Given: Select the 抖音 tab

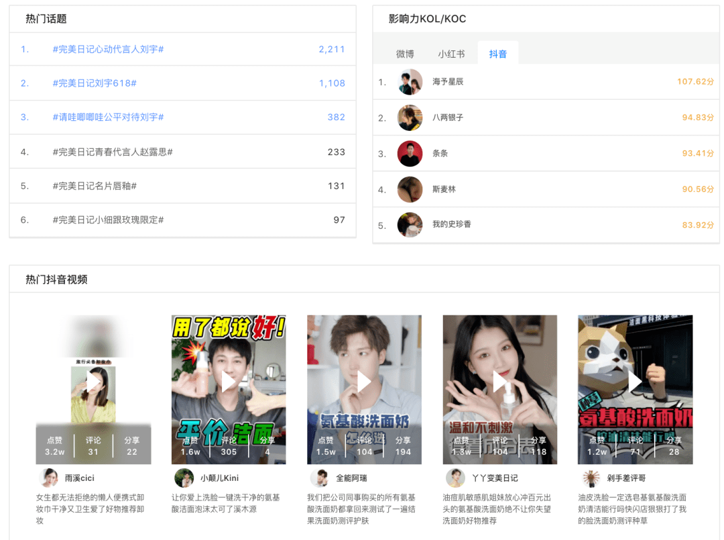Looking at the screenshot, I should [498, 54].
